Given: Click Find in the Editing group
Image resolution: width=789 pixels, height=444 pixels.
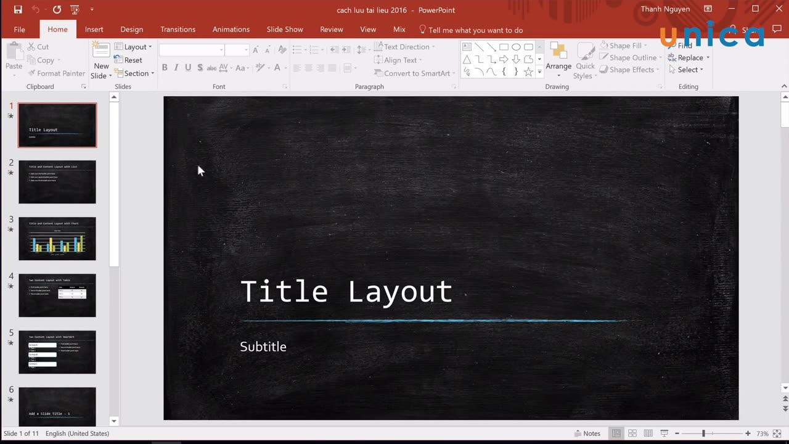Looking at the screenshot, I should click(x=680, y=46).
